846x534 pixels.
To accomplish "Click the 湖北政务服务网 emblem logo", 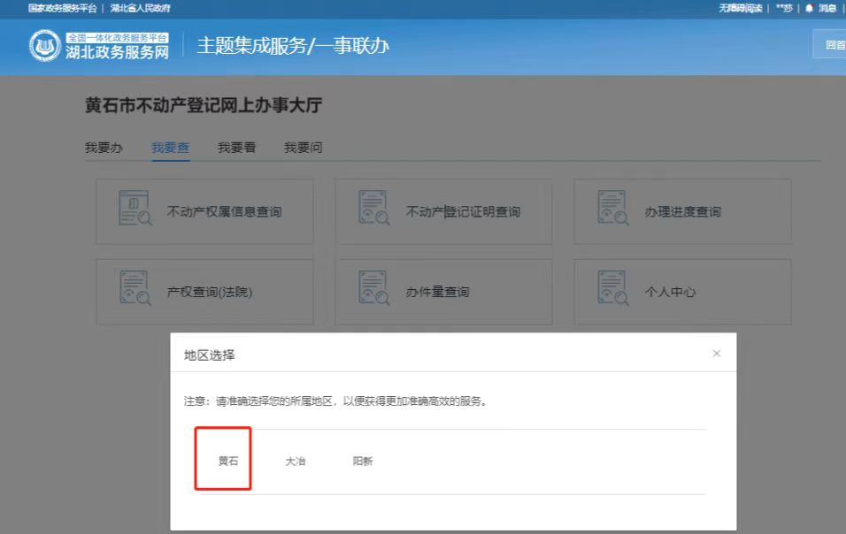I will (x=45, y=46).
